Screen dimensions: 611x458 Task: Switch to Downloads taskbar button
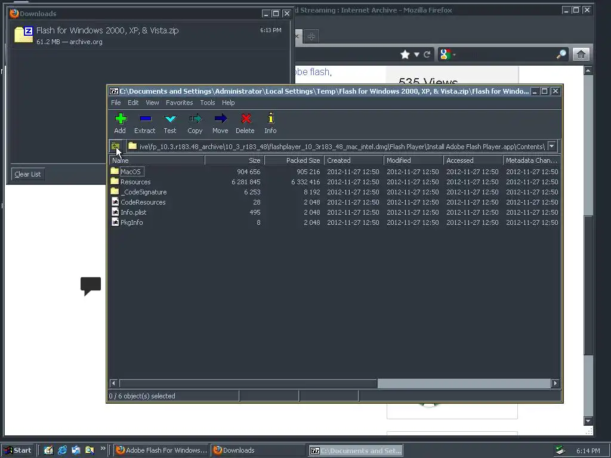click(259, 451)
